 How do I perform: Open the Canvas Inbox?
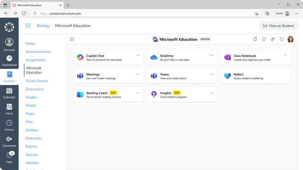click(9, 109)
